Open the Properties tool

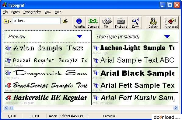79,23
